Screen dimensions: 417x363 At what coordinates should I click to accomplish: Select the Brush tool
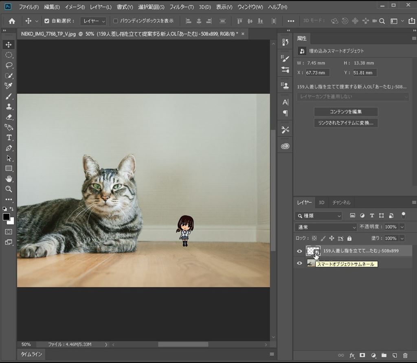[x=9, y=96]
